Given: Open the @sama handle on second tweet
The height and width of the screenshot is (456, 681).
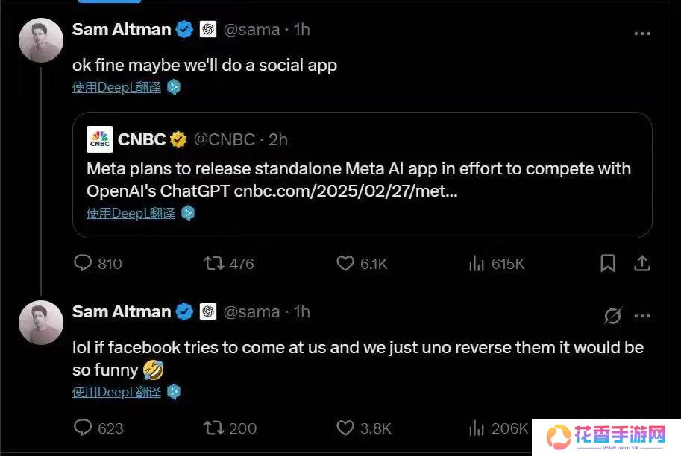Looking at the screenshot, I should coord(252,311).
